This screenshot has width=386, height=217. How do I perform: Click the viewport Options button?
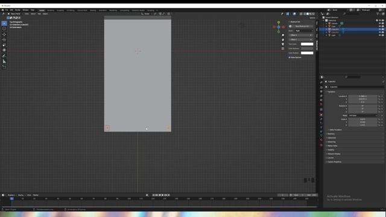click(x=312, y=17)
